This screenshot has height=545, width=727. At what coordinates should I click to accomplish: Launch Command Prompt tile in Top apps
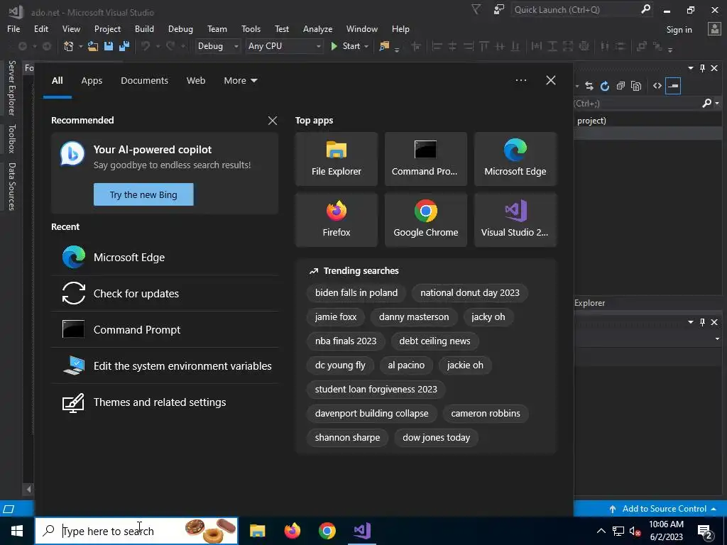pos(426,159)
